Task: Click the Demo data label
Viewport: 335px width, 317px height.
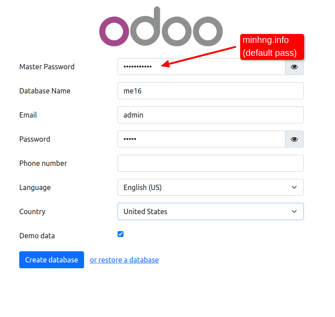Action: point(37,236)
